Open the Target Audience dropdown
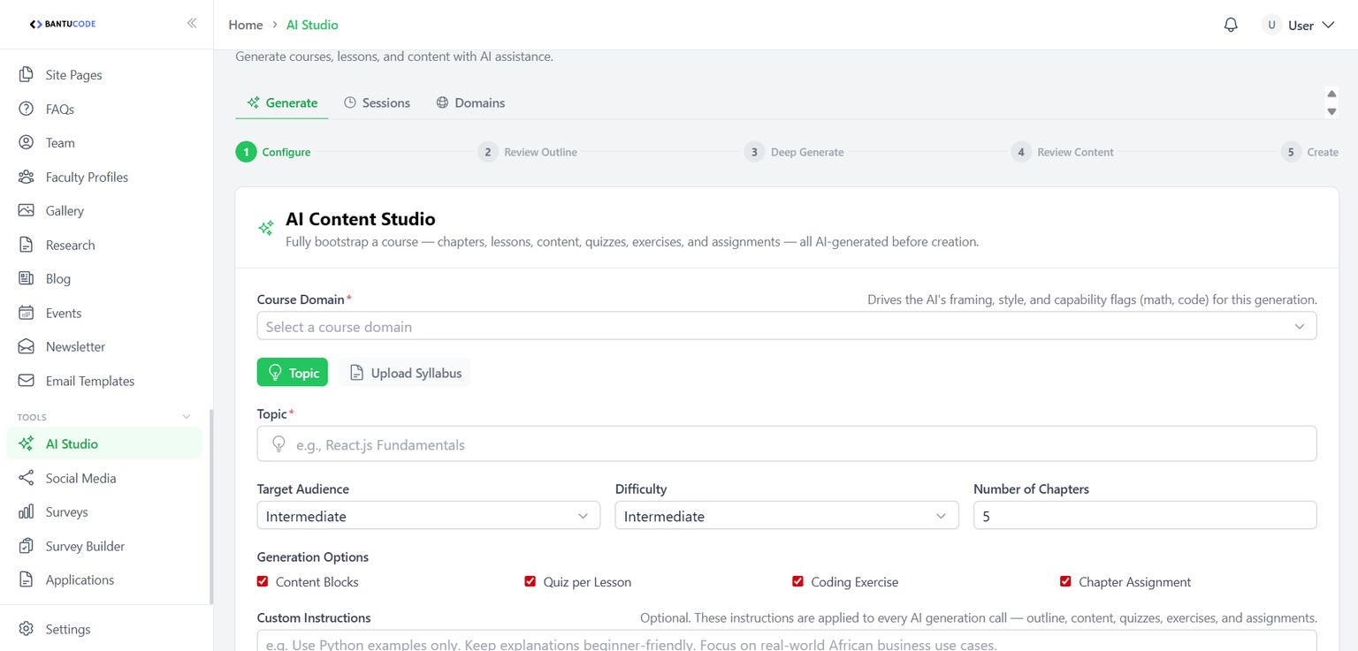This screenshot has height=651, width=1358. click(x=429, y=516)
